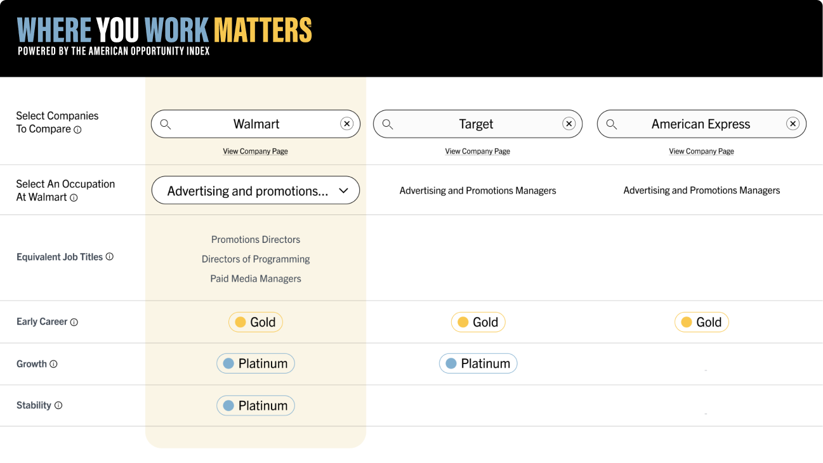Open American Express View Company Page link

[701, 152]
